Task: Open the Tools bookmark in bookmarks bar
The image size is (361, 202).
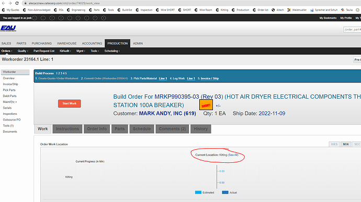Action: coord(108,10)
